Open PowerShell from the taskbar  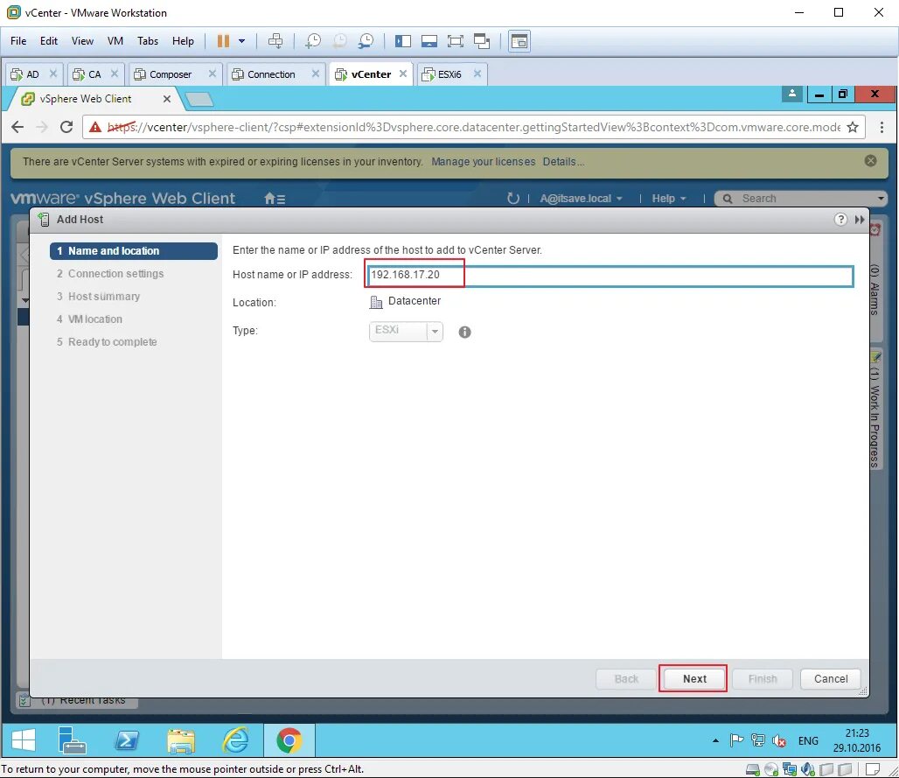127,740
